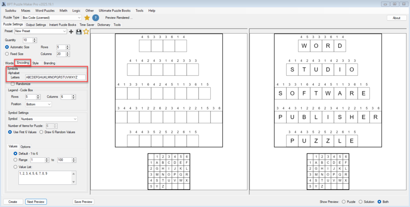Click the Save Preview button
Viewport: 410px width, 207px height.
pos(83,202)
